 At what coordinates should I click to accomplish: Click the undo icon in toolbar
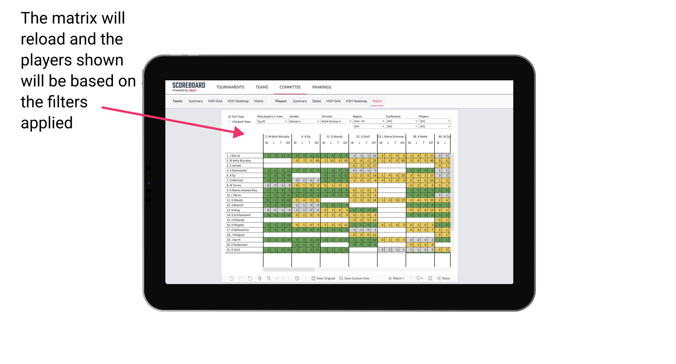coord(231,279)
